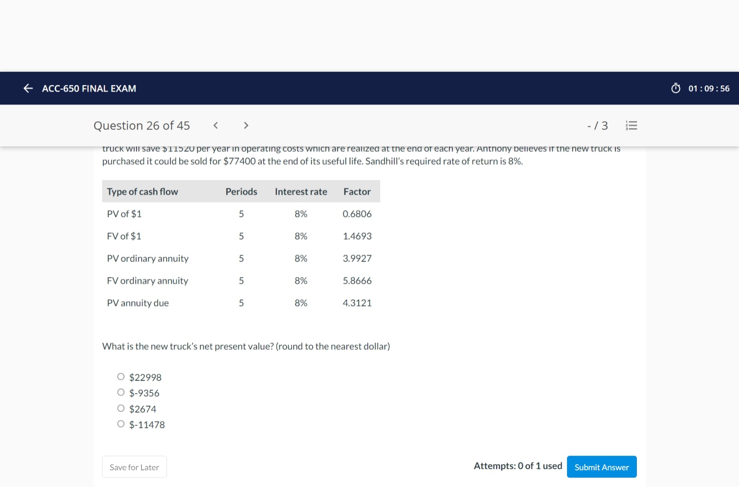Click the Save for Later button
This screenshot has width=739, height=487.
coord(134,467)
